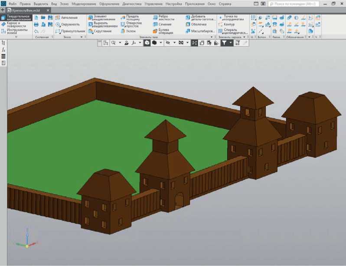Open dropdown arrow next to zoom magnifier
346x266 pixels.
pos(119,43)
